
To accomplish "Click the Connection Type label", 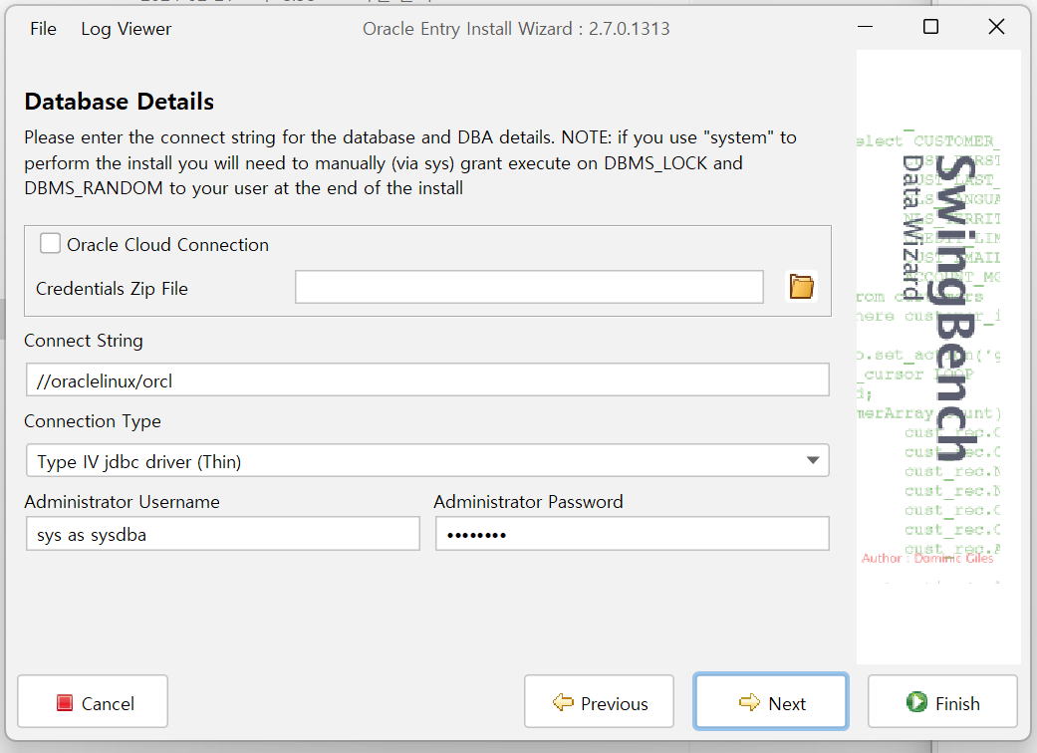I will click(93, 421).
